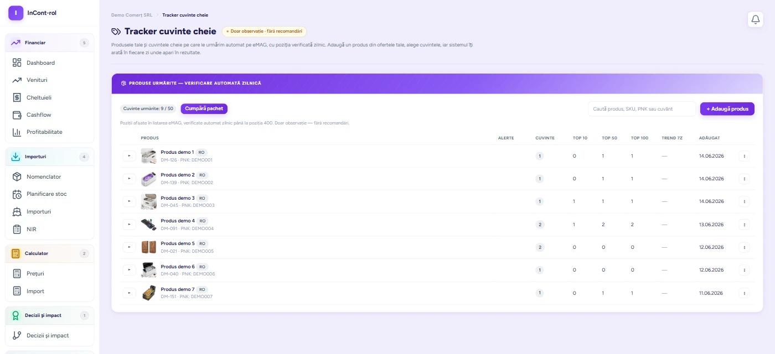Image resolution: width=775 pixels, height=354 pixels.
Task: Open Venituri in sidebar
Action: click(x=50, y=80)
